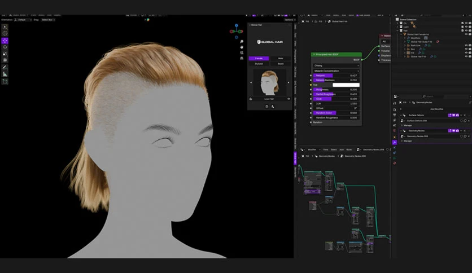Expand the Bun object tree row
Screen dimensions: 472x273
(x=405, y=49)
